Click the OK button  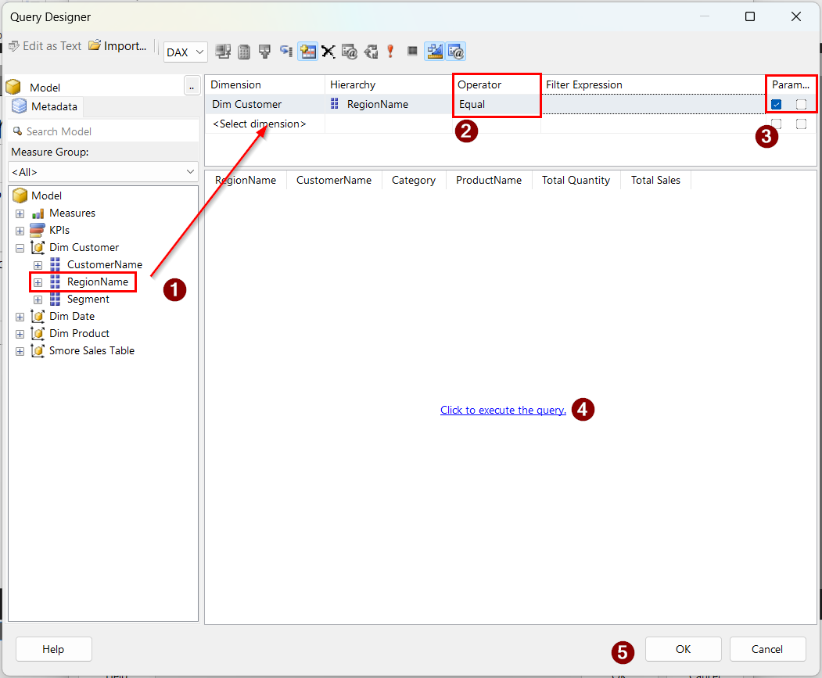coord(683,649)
